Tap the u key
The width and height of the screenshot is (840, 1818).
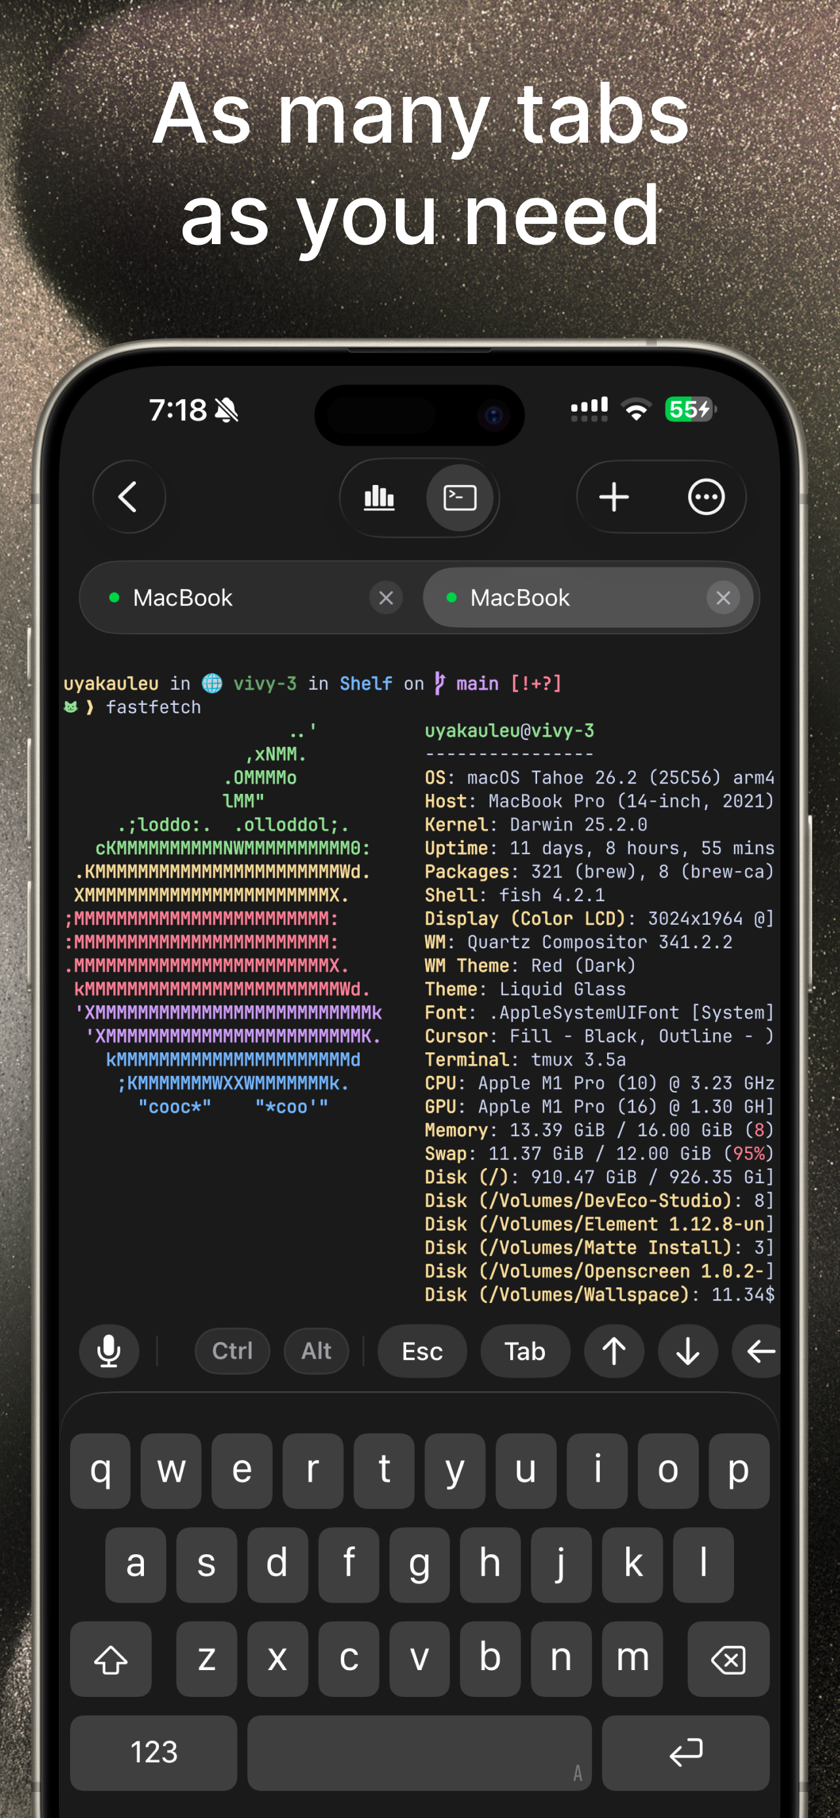526,1470
